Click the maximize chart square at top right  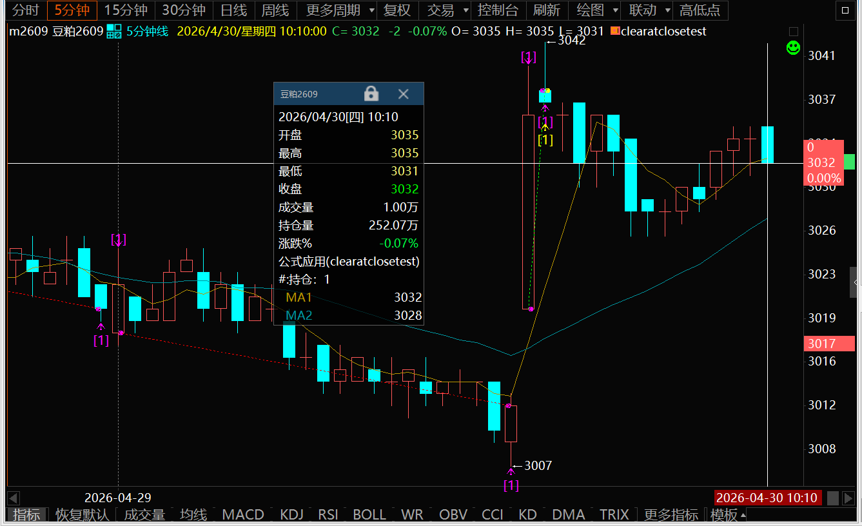click(843, 10)
